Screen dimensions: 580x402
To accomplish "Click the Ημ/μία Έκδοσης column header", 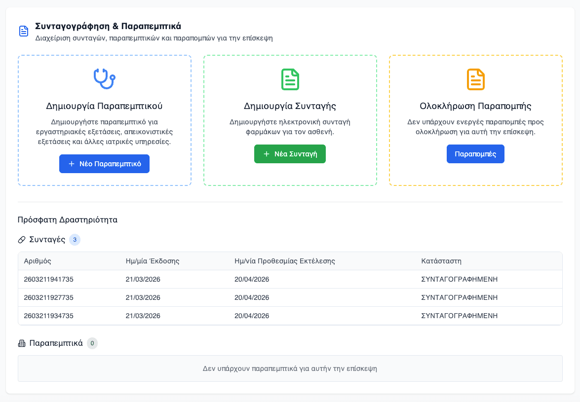I will 153,261.
